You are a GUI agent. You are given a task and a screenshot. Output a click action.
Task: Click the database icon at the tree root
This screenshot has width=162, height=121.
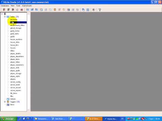click(5, 14)
